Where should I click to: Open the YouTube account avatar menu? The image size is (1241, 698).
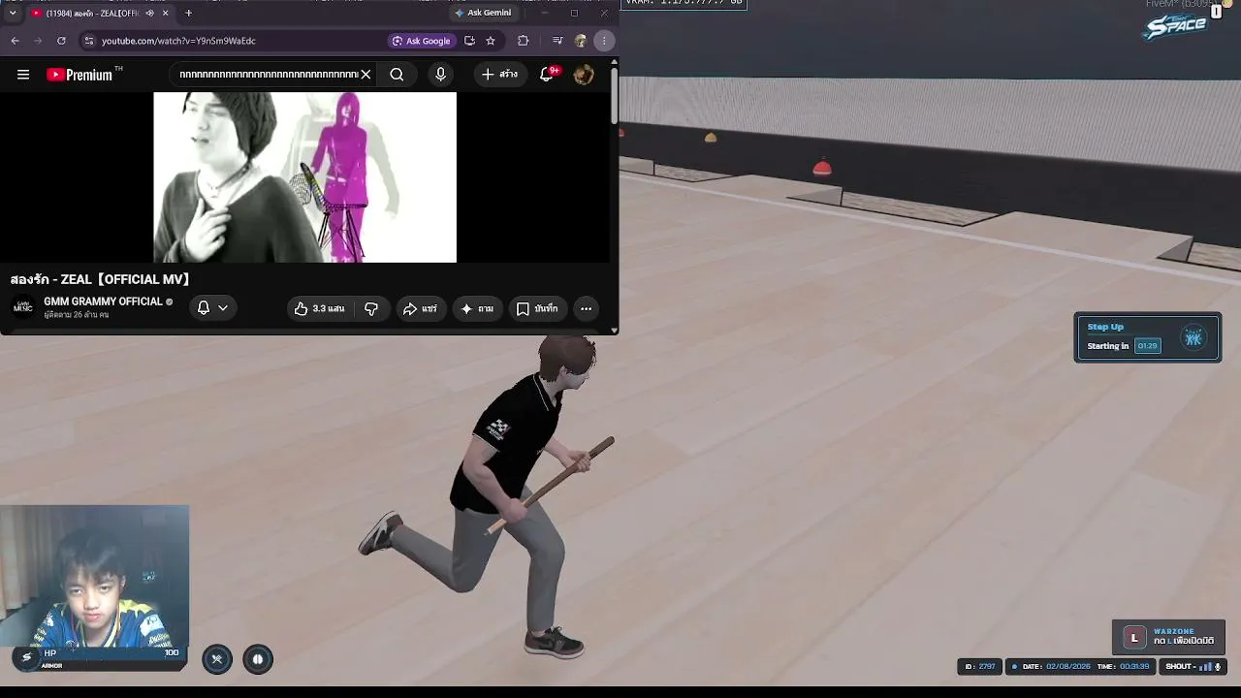point(584,75)
